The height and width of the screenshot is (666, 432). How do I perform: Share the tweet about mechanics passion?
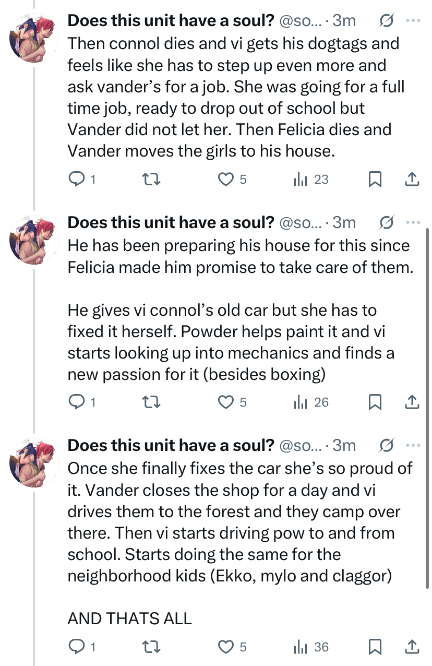point(412,402)
